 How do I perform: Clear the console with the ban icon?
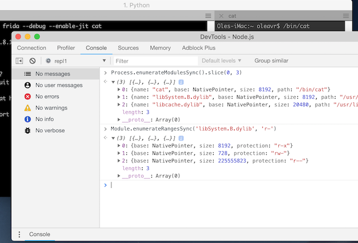(x=32, y=61)
